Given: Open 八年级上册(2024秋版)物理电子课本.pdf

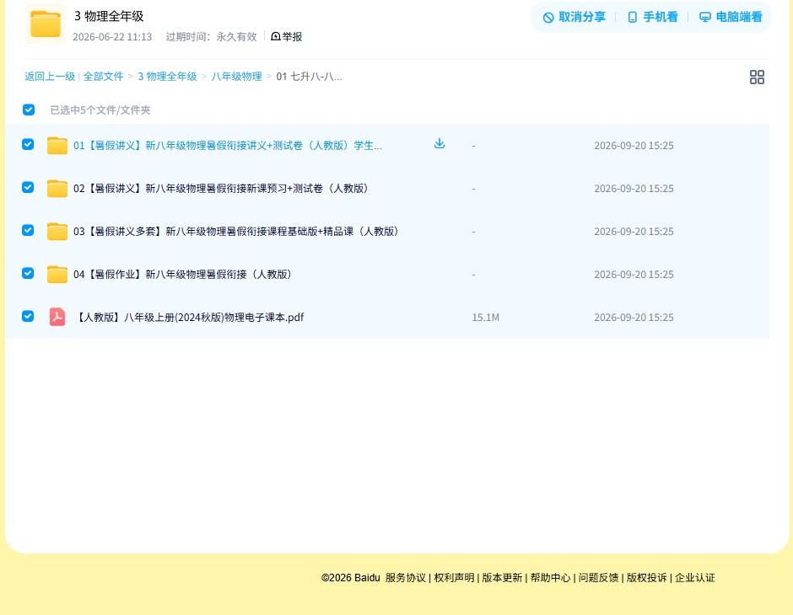Looking at the screenshot, I should (189, 317).
